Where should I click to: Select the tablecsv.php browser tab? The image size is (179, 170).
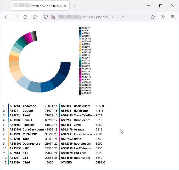click(x=40, y=6)
